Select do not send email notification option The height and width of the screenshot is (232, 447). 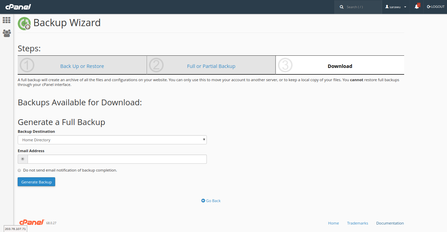click(19, 171)
